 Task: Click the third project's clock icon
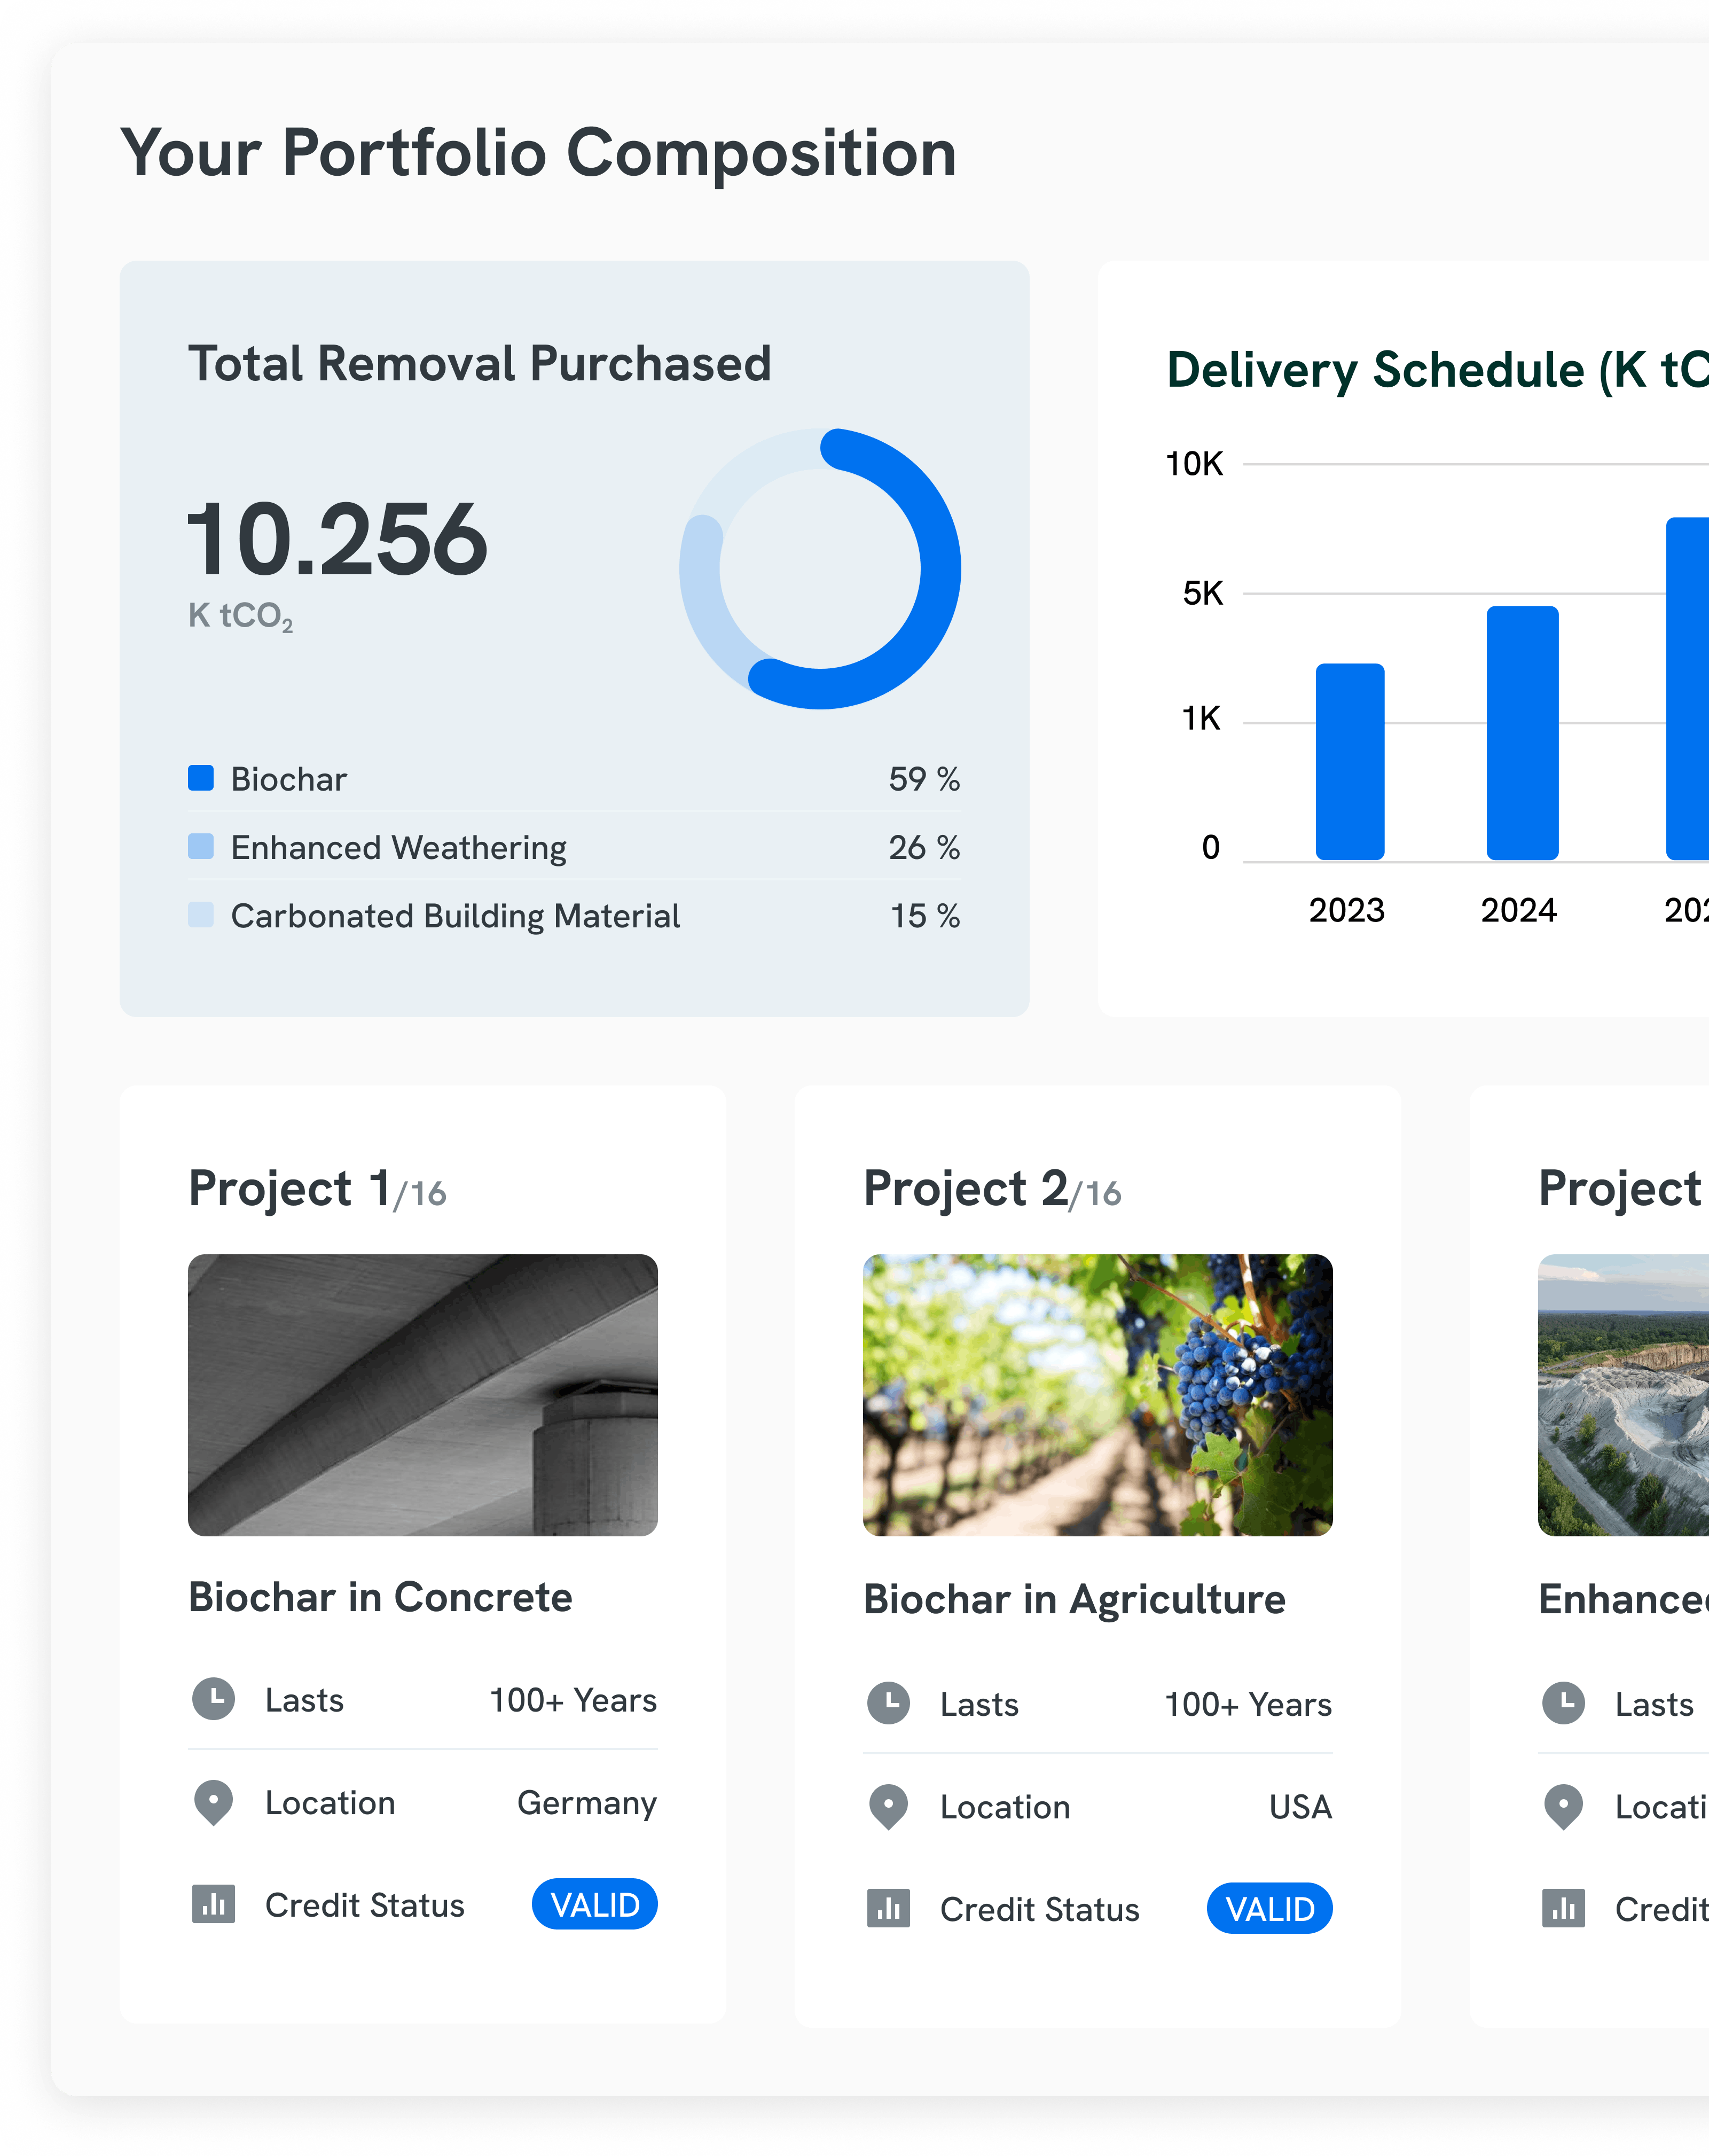click(1563, 1703)
